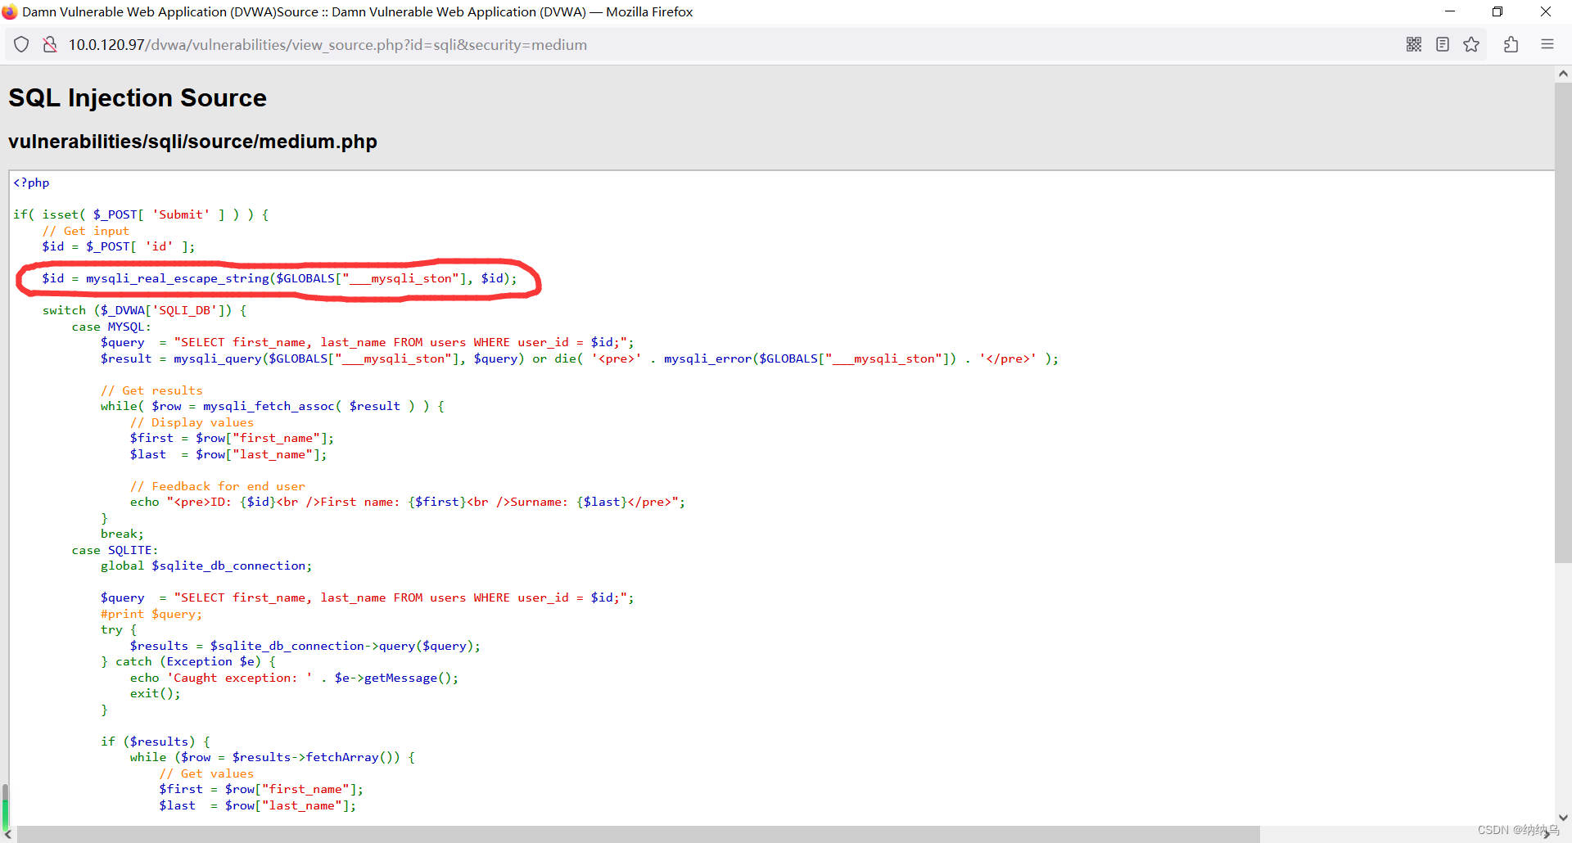Viewport: 1572px width, 843px height.
Task: Click the 'exit();' code line
Action: [155, 693]
